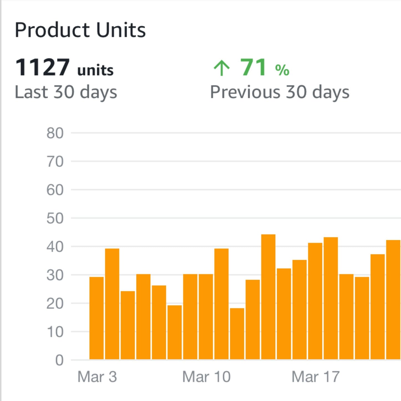Click the Previous 30 days comparison label
The height and width of the screenshot is (401, 401).
[x=279, y=92]
